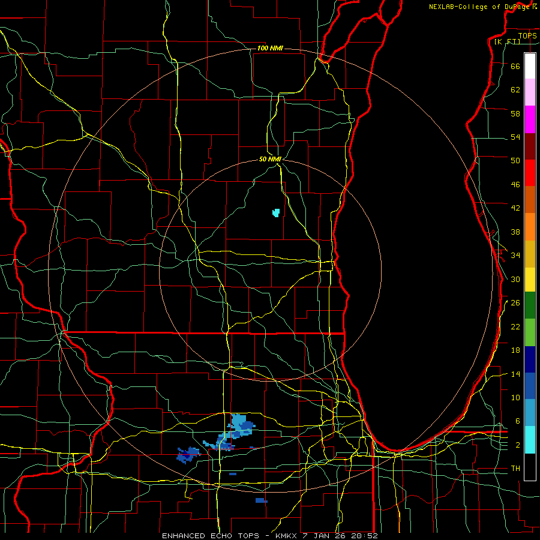Click the "ENHANCED ECHO TOPS" caption text
The height and width of the screenshot is (540, 540).
click(211, 536)
